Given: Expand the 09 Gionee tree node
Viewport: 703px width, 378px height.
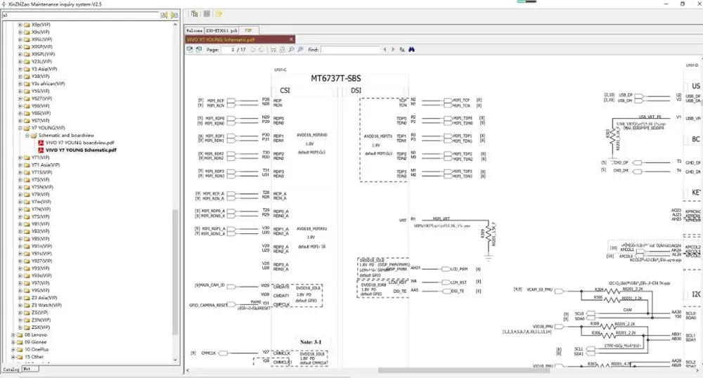Looking at the screenshot, I should tap(13, 342).
